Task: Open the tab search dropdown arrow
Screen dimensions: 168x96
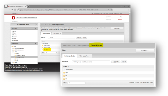Action: click(6, 6)
